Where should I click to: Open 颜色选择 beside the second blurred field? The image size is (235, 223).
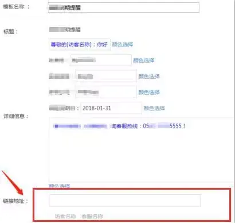(149, 76)
